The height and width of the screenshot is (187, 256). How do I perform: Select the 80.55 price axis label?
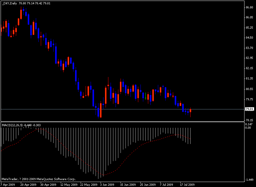[249, 89]
